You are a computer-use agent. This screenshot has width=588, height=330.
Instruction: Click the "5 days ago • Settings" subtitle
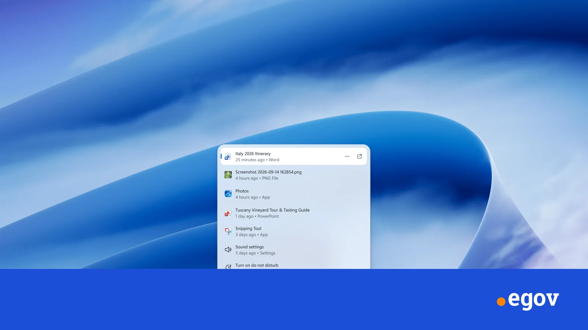[255, 253]
